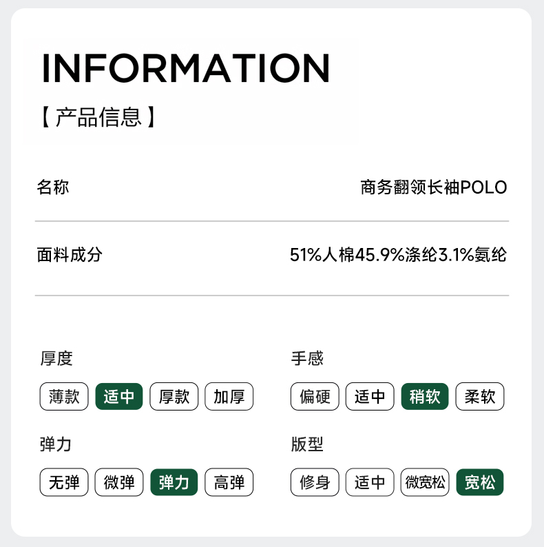Choose the 厚款 thickness tag
The width and height of the screenshot is (544, 547).
click(174, 397)
